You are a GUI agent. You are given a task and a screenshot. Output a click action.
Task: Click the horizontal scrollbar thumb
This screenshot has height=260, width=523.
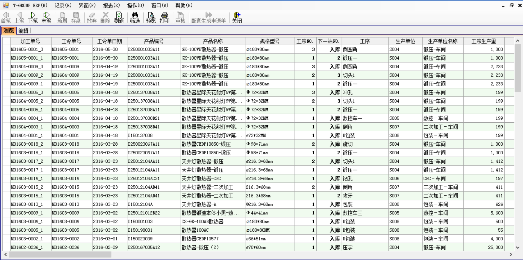coord(60,254)
